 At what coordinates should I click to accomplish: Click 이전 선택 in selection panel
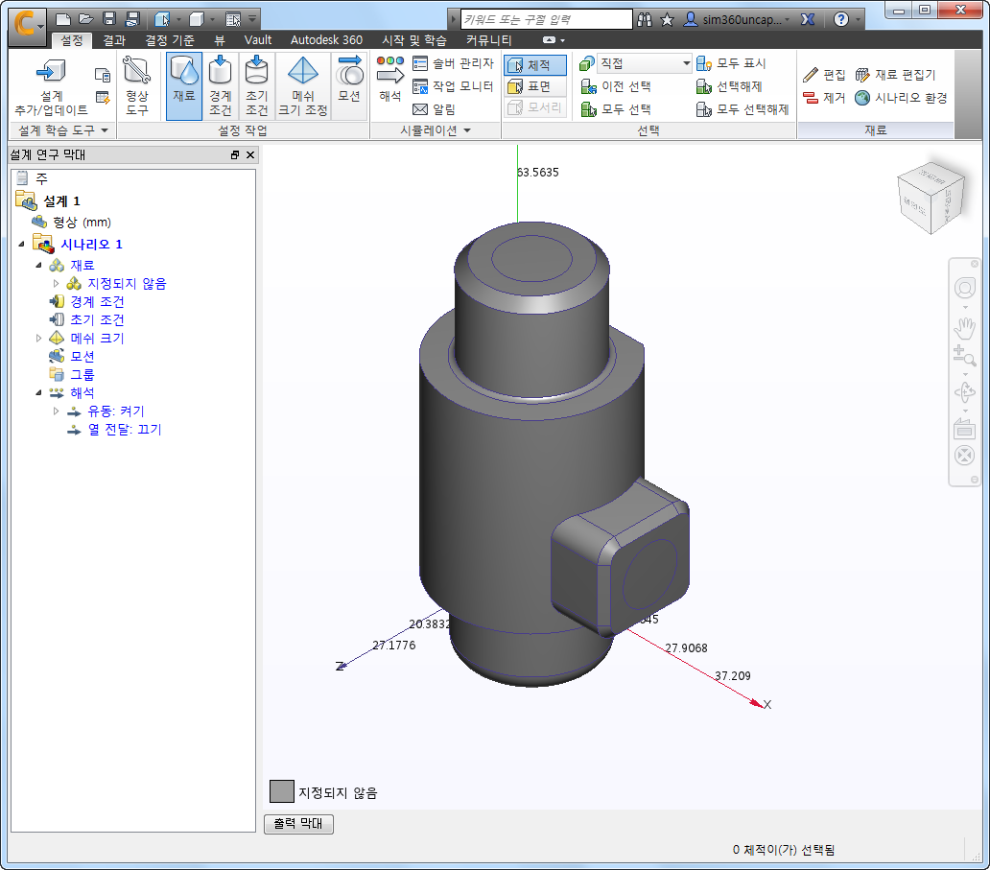616,86
